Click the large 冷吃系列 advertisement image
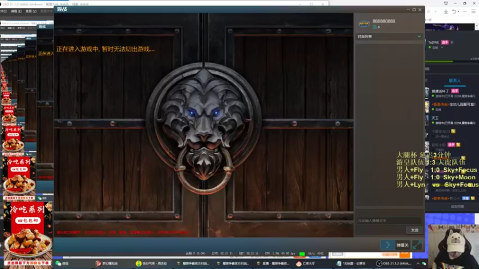This screenshot has width=479, height=269. pyautogui.click(x=28, y=235)
